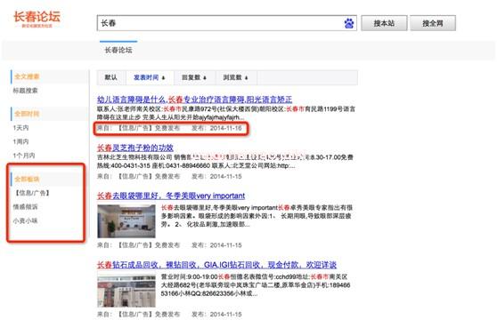Click the sort arrow next to 浏览数

[247, 78]
